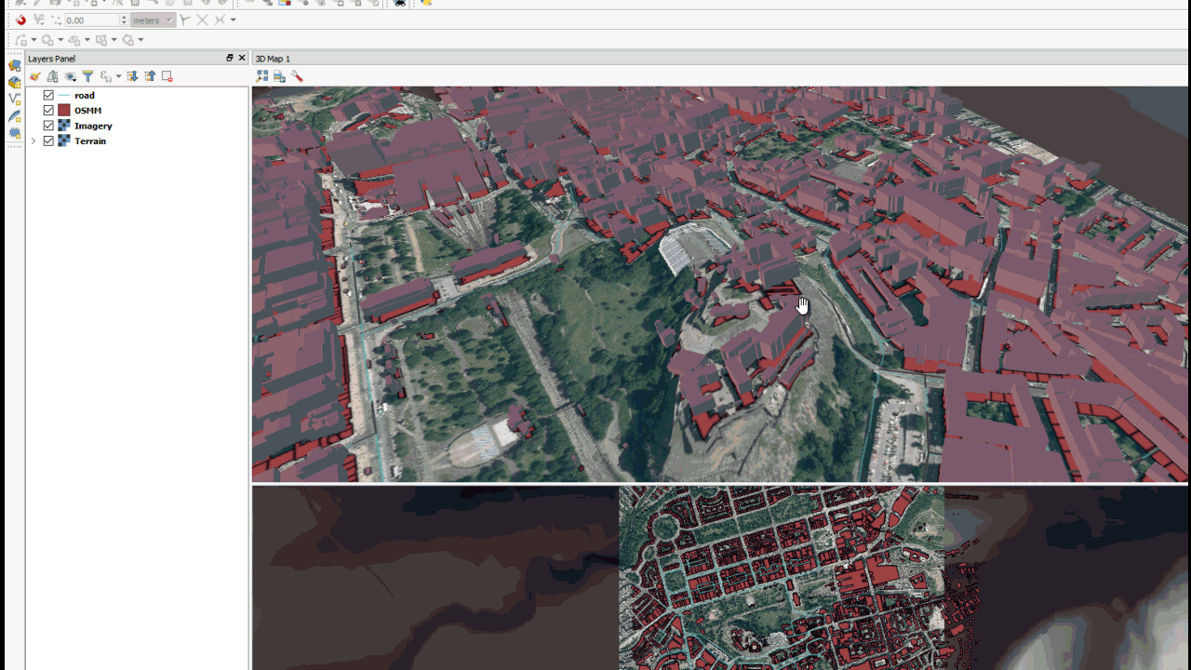Select the Imagery layer name
This screenshot has width=1191, height=670.
click(x=93, y=126)
